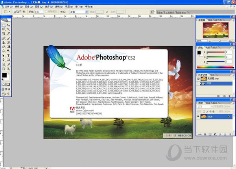236x169 pixels.
Task: Select the Magic Wand tool
Action: coord(8,29)
